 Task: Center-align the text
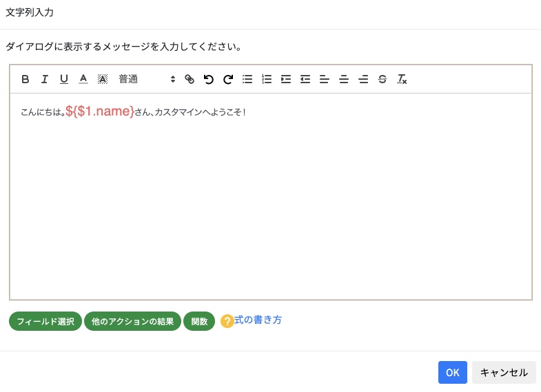[344, 79]
